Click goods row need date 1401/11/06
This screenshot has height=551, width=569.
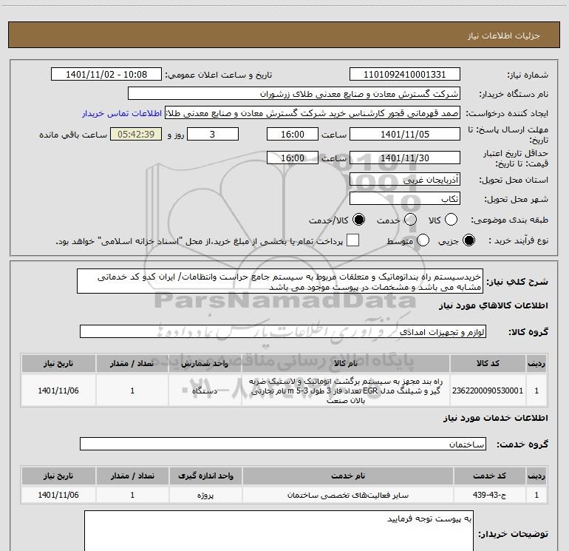tap(58, 391)
